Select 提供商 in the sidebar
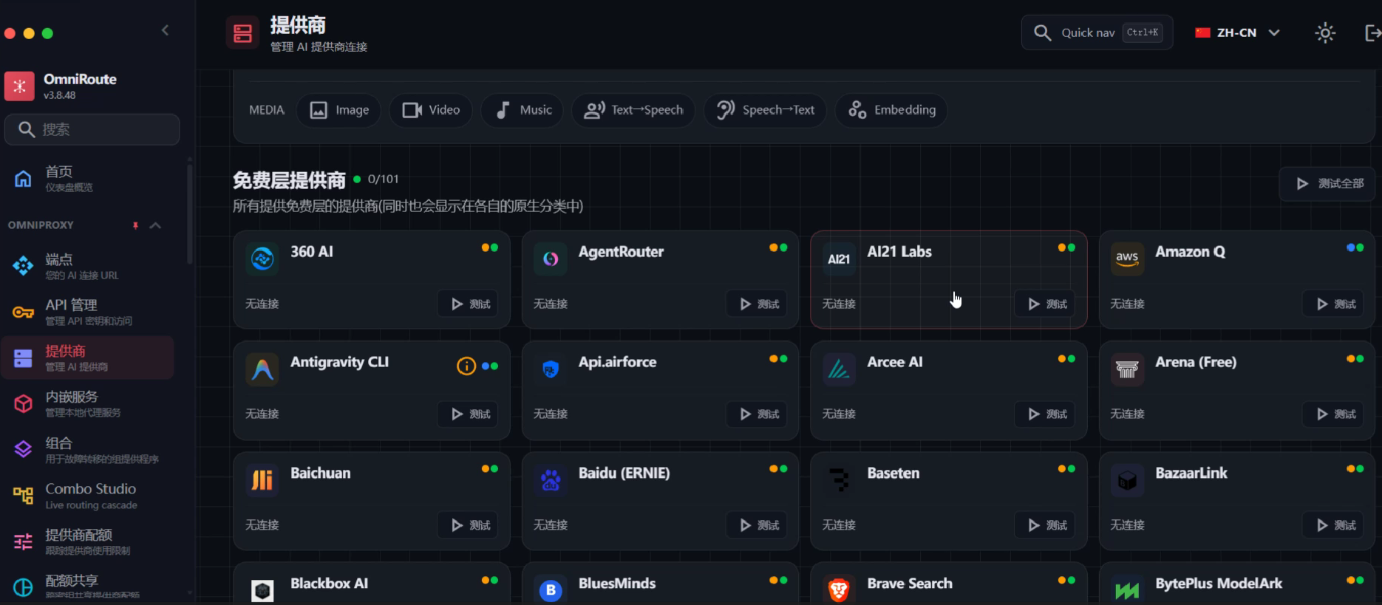 pos(87,358)
